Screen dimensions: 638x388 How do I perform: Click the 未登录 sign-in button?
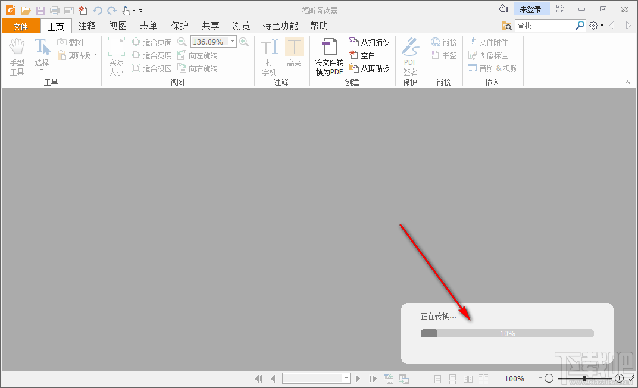pyautogui.click(x=531, y=8)
